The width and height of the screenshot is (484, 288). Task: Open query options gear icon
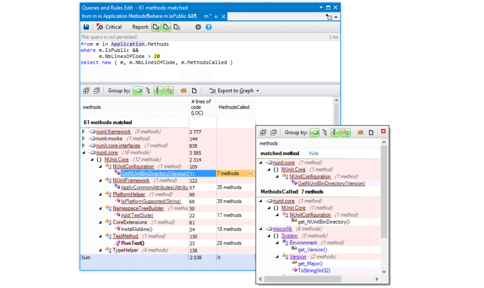click(x=198, y=27)
